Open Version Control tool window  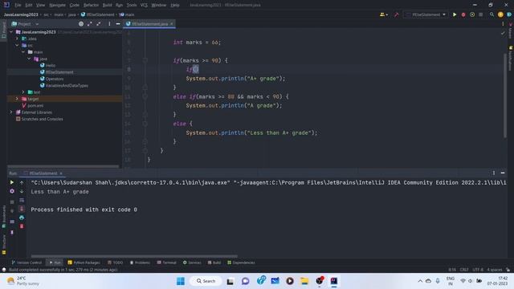click(x=27, y=263)
